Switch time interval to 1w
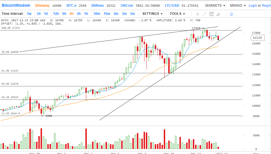This screenshot has width=271, height=154. (29, 14)
